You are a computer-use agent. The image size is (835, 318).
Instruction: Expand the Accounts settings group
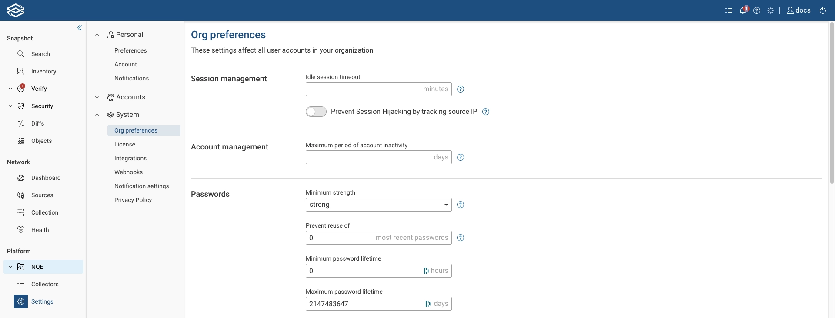point(97,97)
